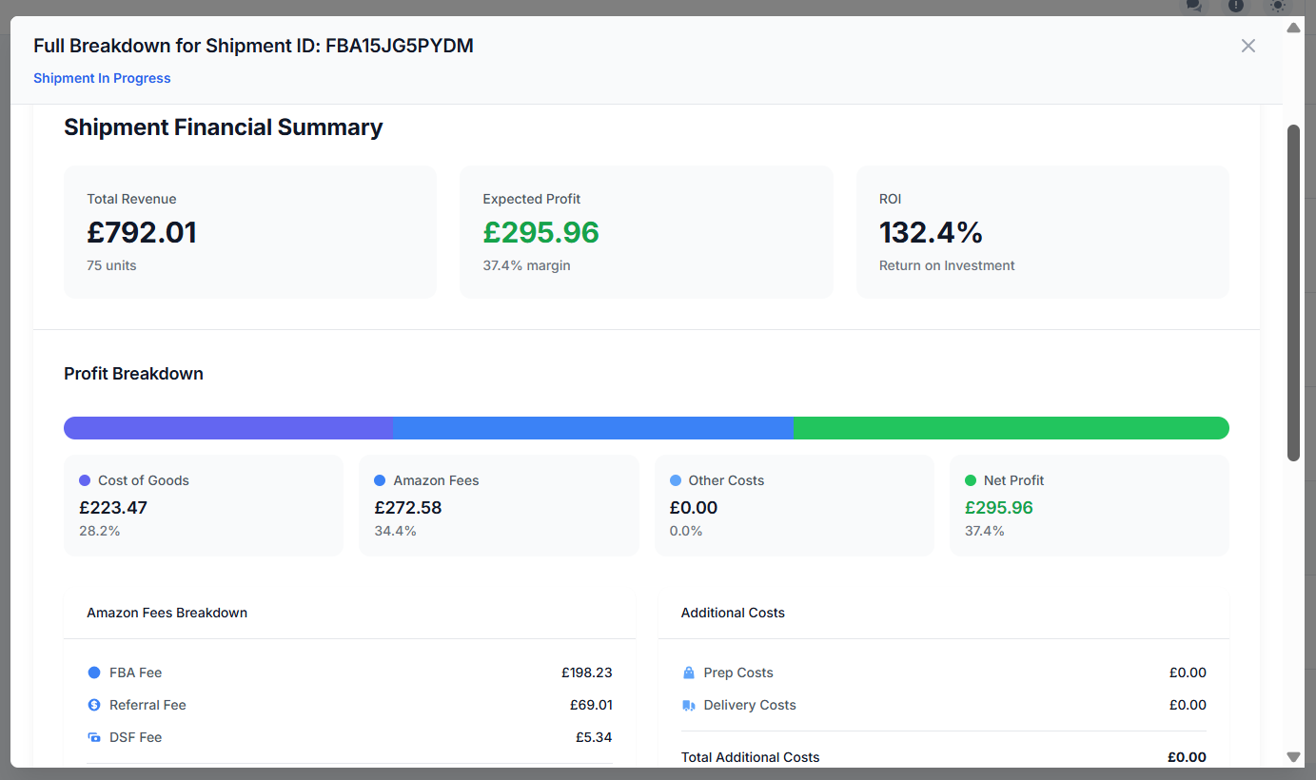Click the Delivery Costs truck icon
Screen dimensions: 1316x780
[689, 705]
